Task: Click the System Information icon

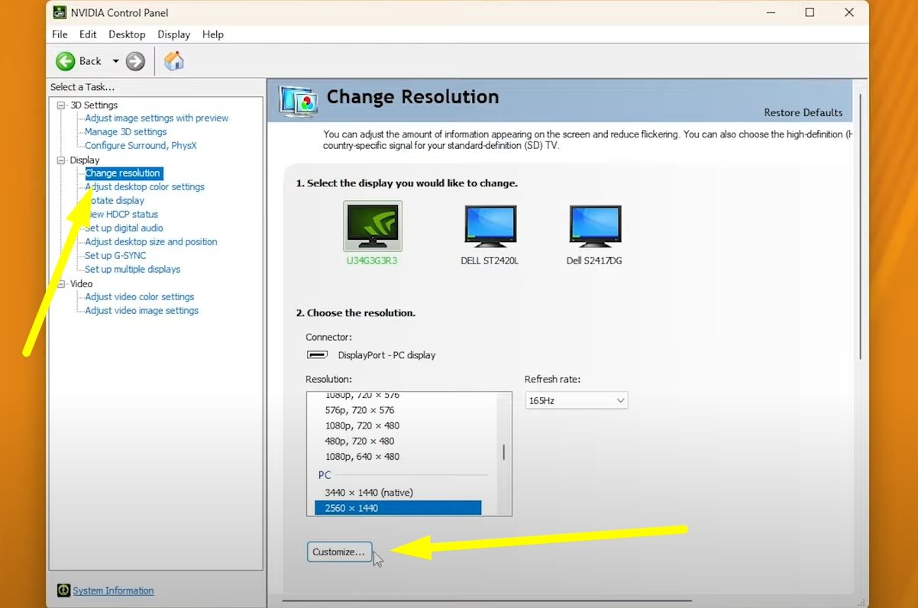Action: (64, 590)
